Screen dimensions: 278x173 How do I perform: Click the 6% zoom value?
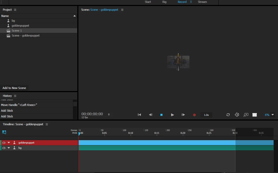[x=267, y=115]
